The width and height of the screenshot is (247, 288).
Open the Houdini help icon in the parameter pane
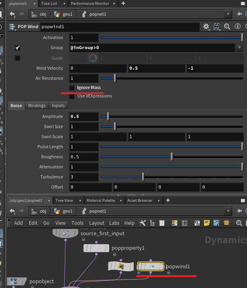click(216, 27)
